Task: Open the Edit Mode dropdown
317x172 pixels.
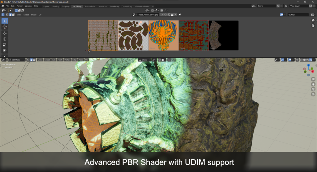Action: pyautogui.click(x=16, y=60)
